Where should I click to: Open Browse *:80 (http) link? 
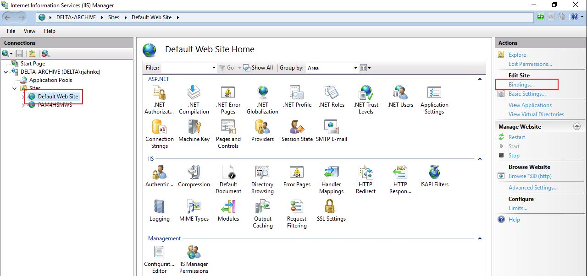coord(530,176)
